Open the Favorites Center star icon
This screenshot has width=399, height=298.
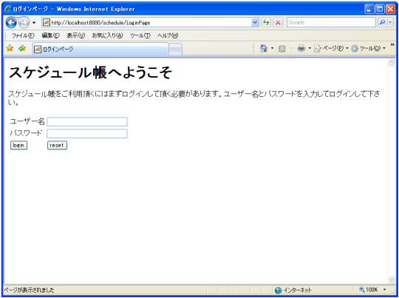pos(10,48)
